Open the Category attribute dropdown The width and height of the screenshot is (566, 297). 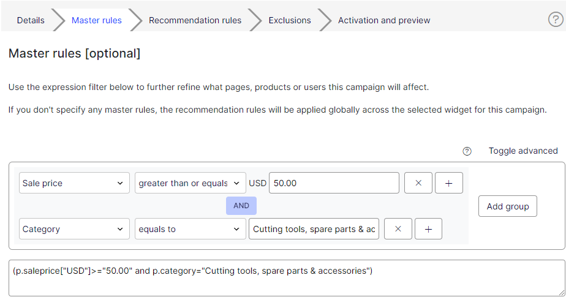74,229
